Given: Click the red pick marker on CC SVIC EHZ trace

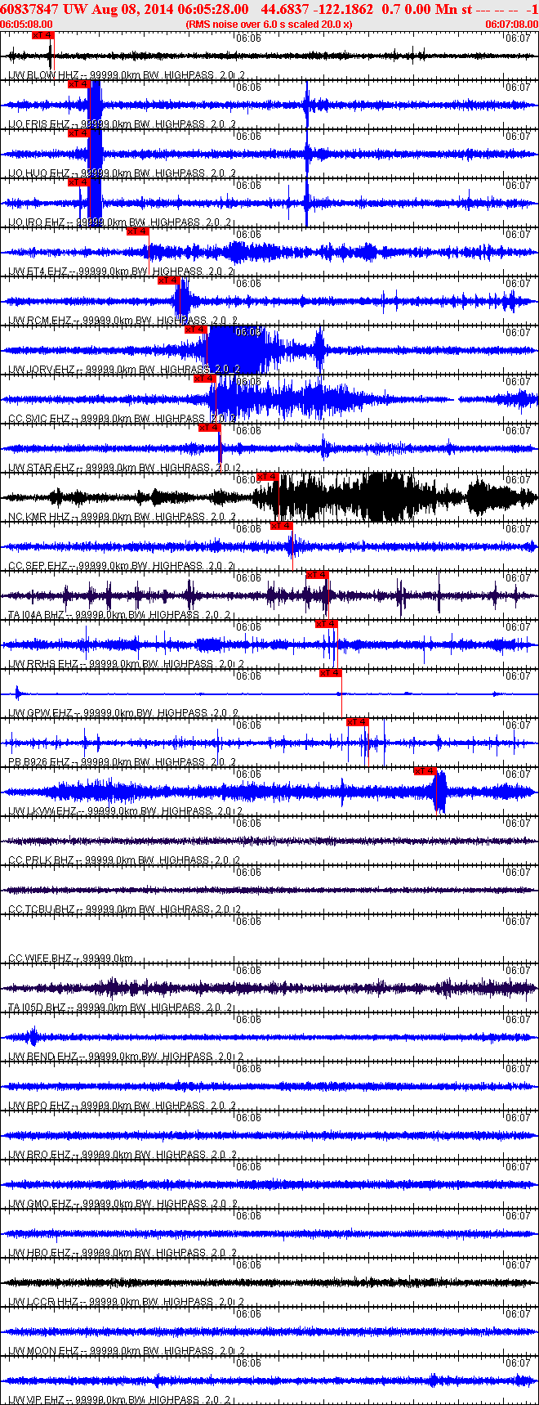Looking at the screenshot, I should (x=205, y=379).
